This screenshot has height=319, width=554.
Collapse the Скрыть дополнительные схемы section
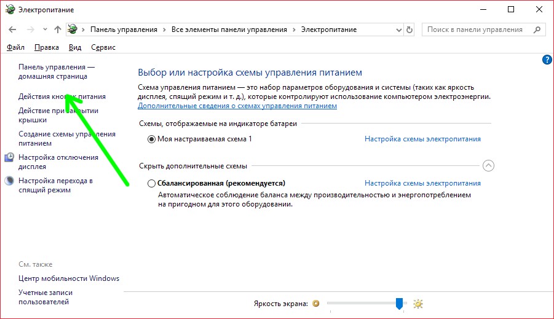[488, 166]
